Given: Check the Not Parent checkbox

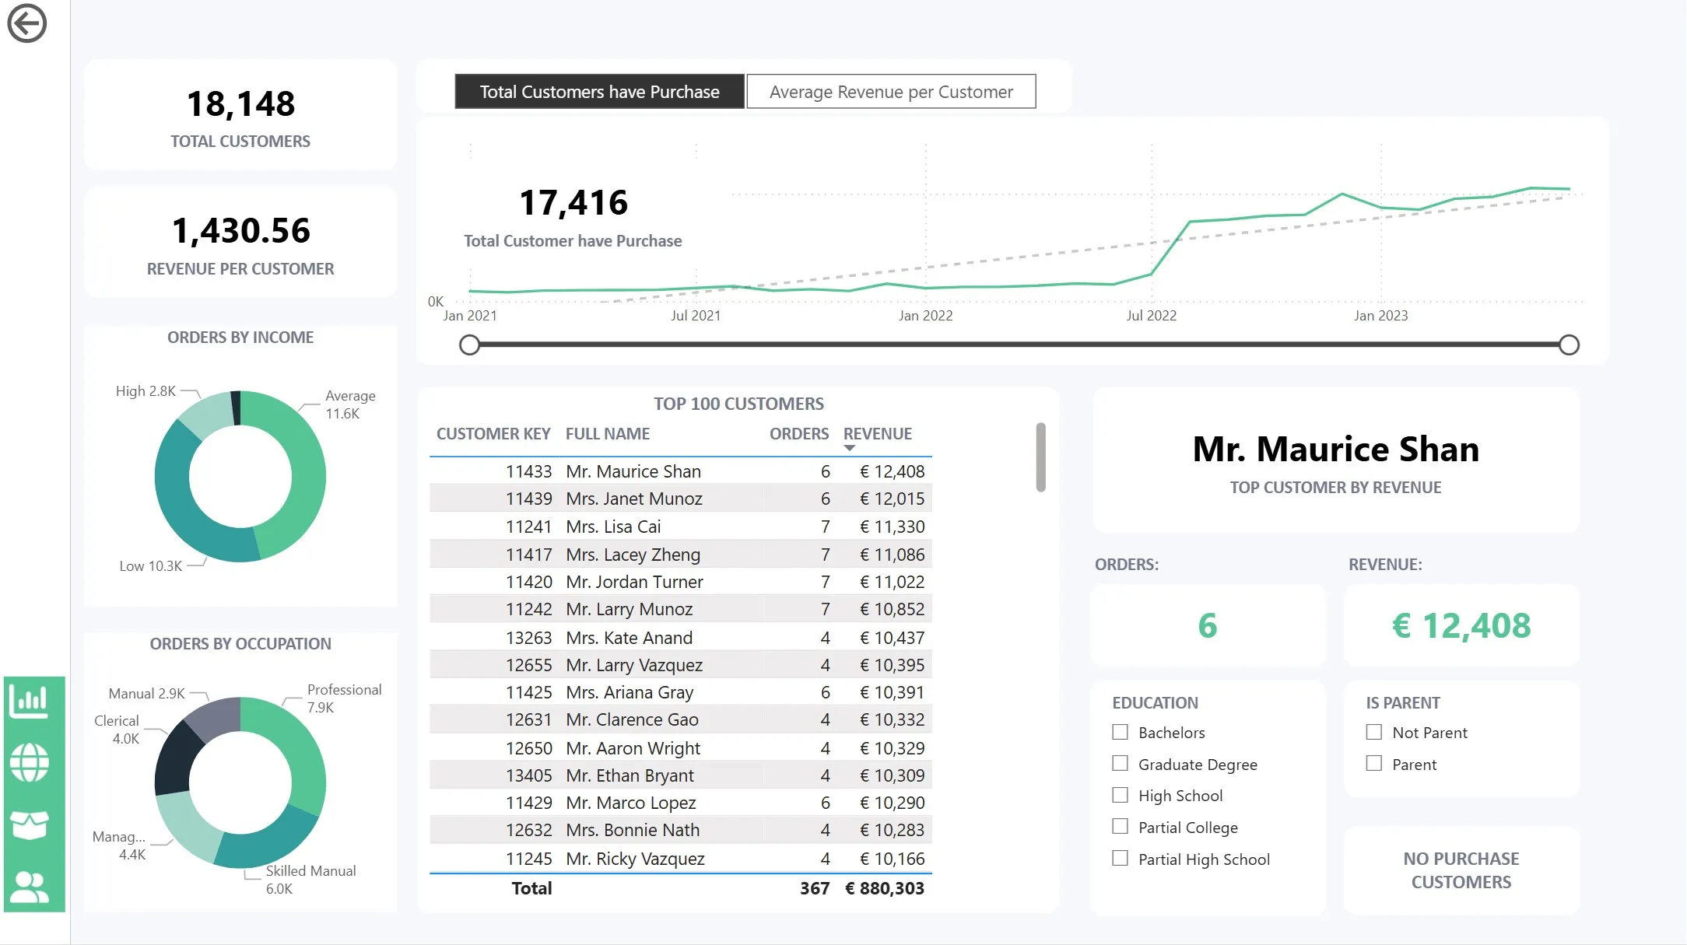Looking at the screenshot, I should click(x=1374, y=732).
